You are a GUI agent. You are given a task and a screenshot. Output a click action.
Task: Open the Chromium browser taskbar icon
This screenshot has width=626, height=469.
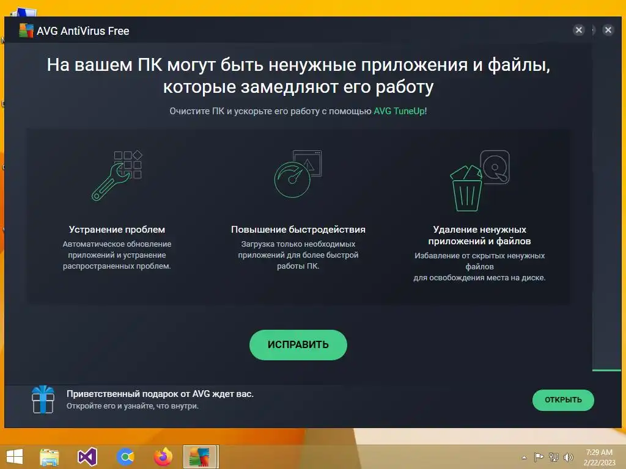click(125, 457)
